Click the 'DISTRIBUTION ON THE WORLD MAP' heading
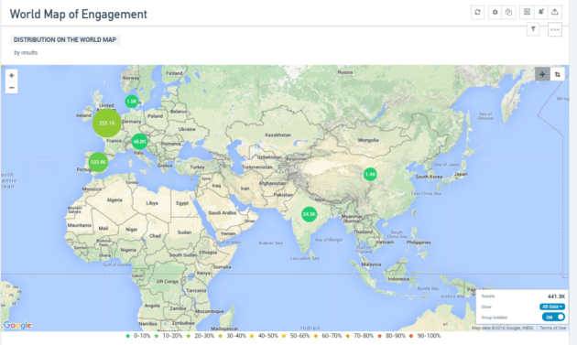 point(65,39)
